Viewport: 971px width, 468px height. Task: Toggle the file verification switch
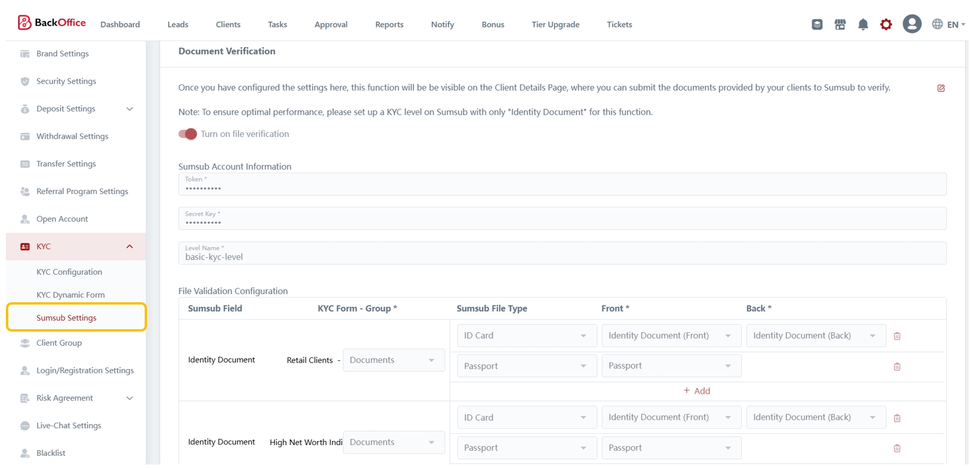click(x=188, y=134)
